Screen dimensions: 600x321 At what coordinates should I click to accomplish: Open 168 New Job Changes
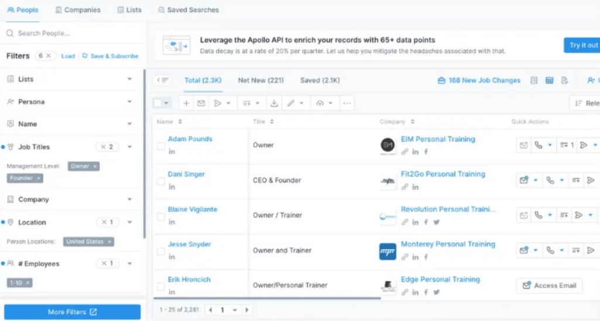479,80
